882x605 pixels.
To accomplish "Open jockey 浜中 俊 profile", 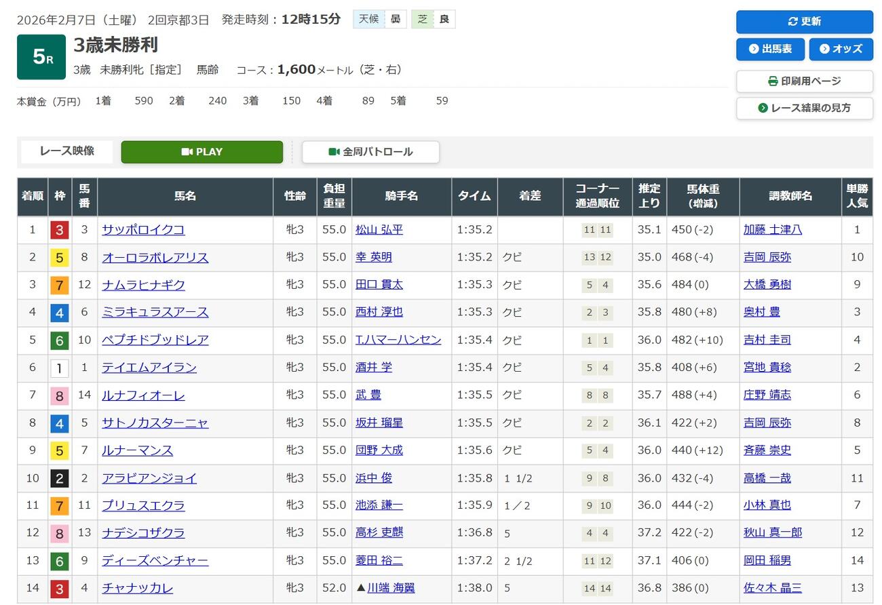I will pyautogui.click(x=374, y=478).
